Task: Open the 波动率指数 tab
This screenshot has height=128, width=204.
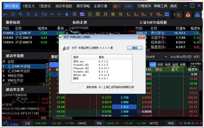Action: click(64, 6)
